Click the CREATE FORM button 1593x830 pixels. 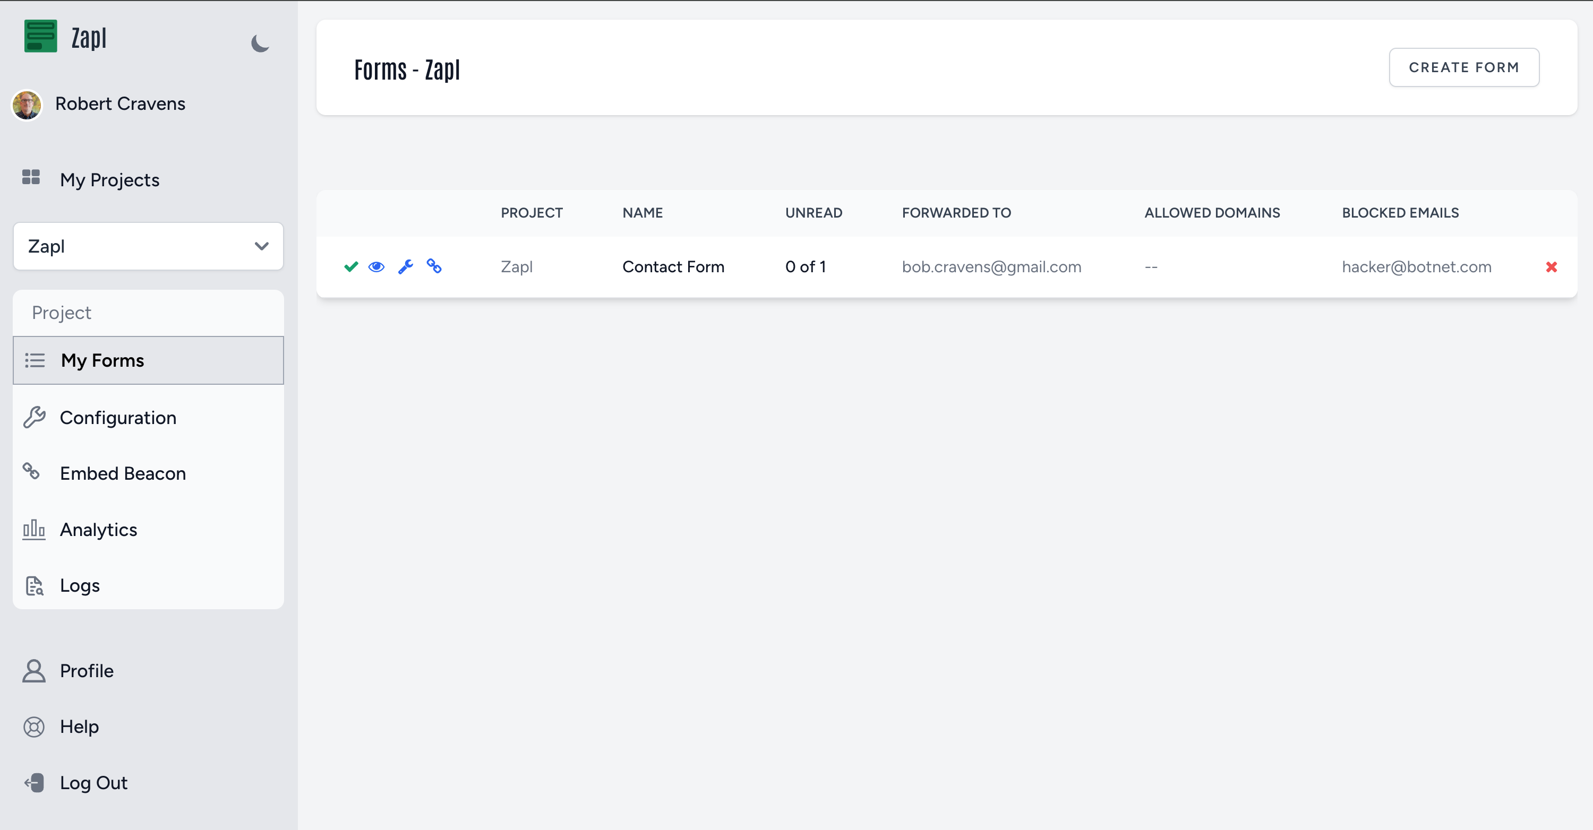point(1464,66)
